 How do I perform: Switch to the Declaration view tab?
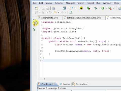point(80,84)
